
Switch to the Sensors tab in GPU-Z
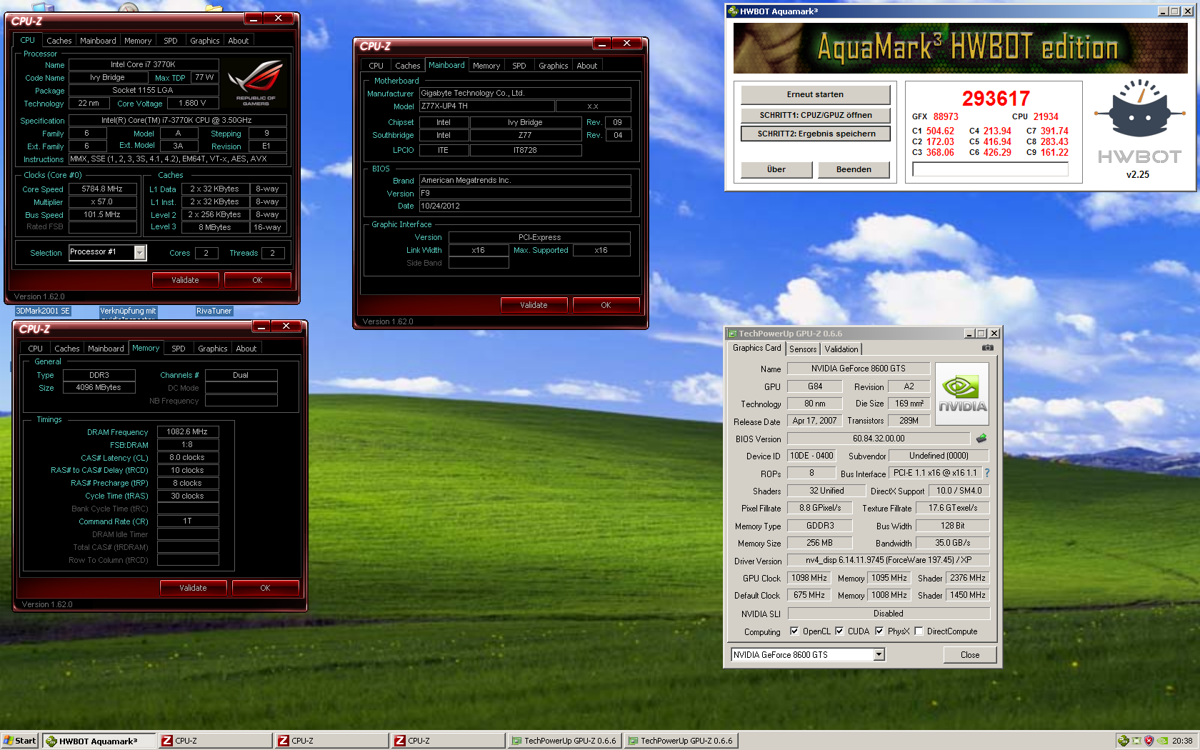point(803,349)
